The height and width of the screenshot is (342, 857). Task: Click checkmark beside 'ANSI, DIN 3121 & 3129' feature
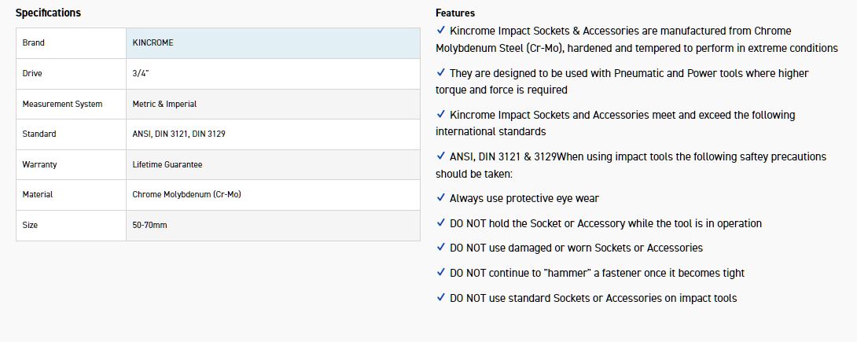click(x=440, y=156)
